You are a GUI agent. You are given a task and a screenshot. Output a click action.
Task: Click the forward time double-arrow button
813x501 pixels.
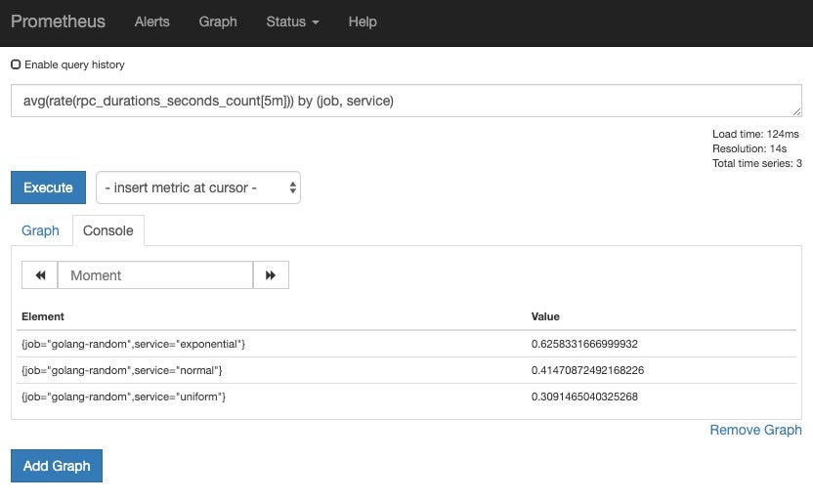pos(271,275)
